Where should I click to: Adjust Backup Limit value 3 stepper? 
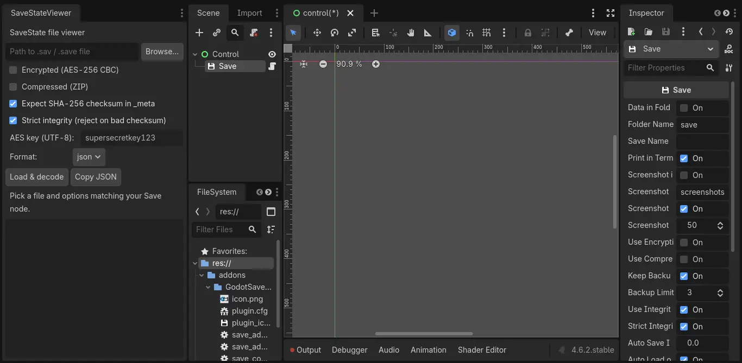click(720, 292)
